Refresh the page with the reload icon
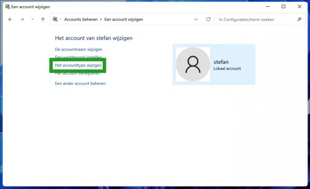This screenshot has width=310, height=189. 208,19
